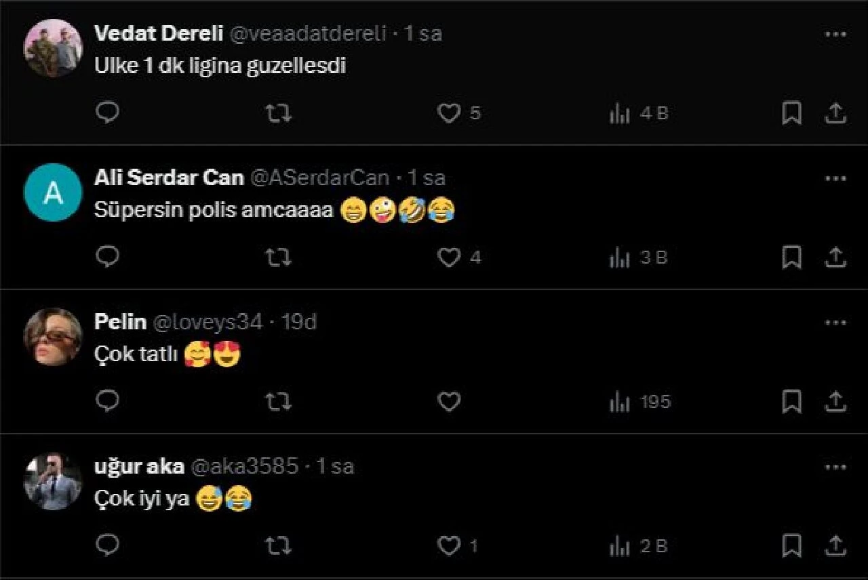Image resolution: width=868 pixels, height=580 pixels.
Task: Open Vedat Dereli's profile name link
Action: 159,33
